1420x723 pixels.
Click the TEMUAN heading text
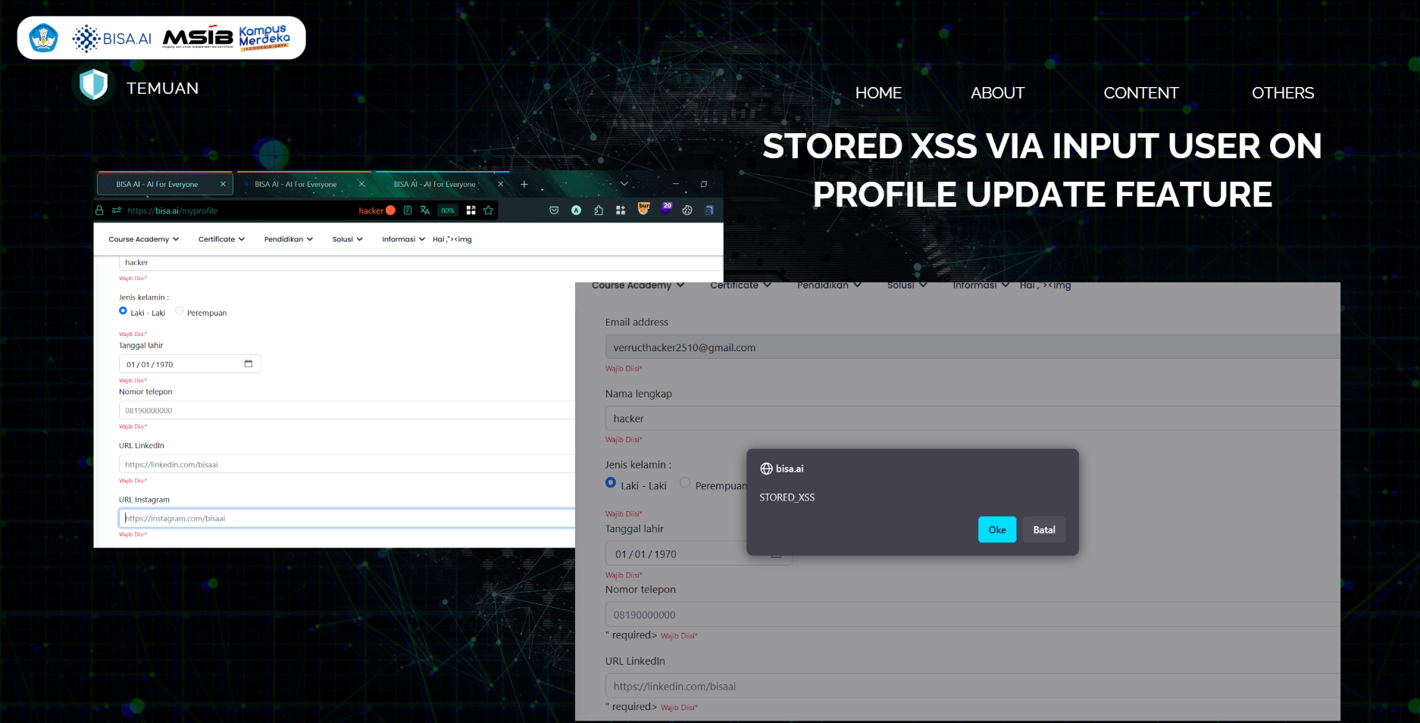[162, 89]
